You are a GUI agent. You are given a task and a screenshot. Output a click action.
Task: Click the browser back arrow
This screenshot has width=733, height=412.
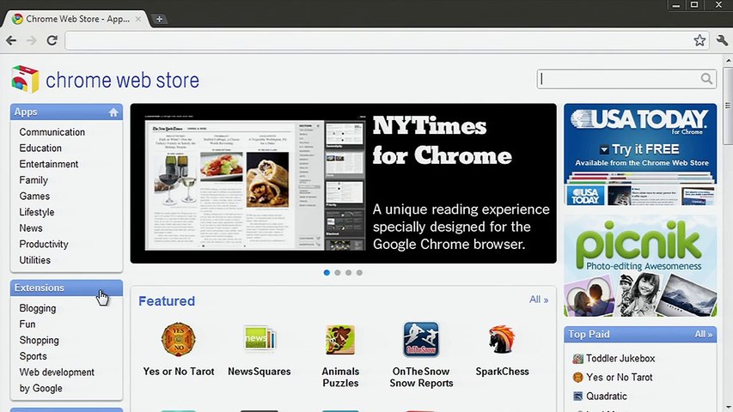(x=11, y=40)
